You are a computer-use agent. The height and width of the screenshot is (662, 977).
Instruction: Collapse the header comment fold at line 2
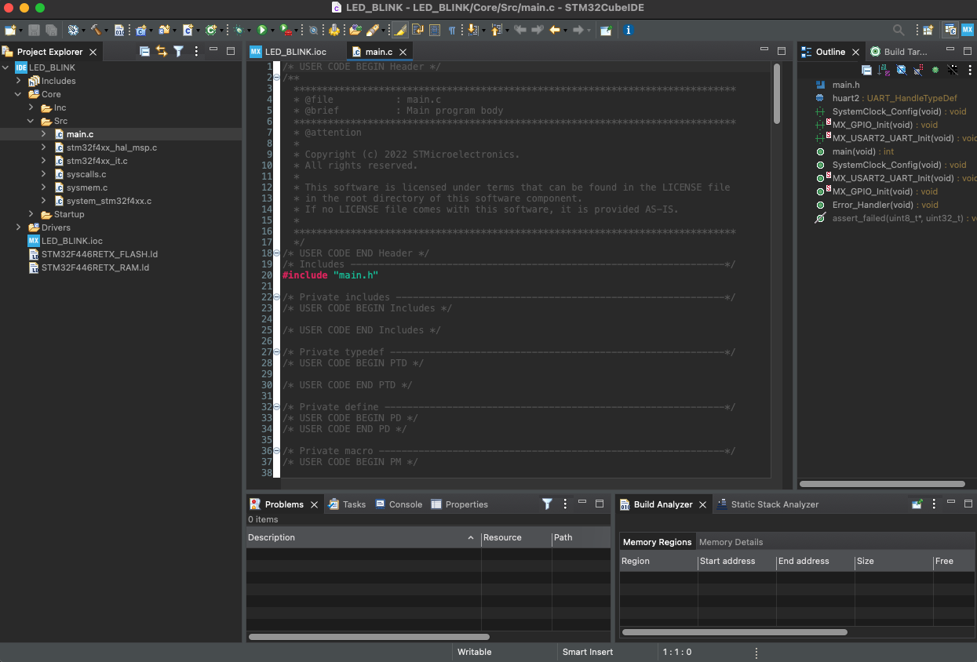pyautogui.click(x=276, y=78)
